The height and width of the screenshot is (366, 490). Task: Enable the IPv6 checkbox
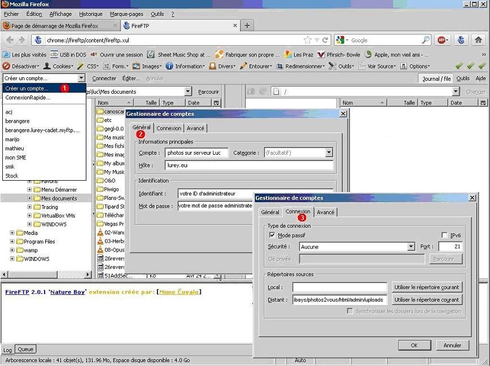point(445,235)
